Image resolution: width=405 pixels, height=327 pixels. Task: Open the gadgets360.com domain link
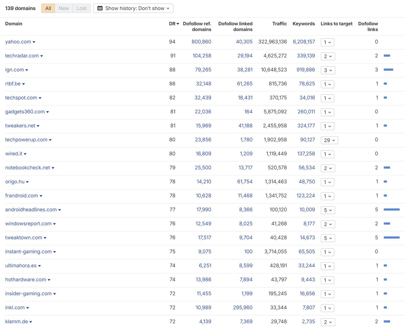coord(25,112)
